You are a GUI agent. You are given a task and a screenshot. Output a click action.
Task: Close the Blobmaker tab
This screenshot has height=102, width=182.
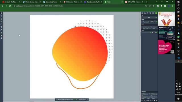[81, 2]
